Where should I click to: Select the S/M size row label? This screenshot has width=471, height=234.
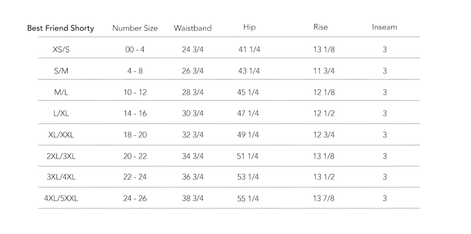(x=61, y=71)
